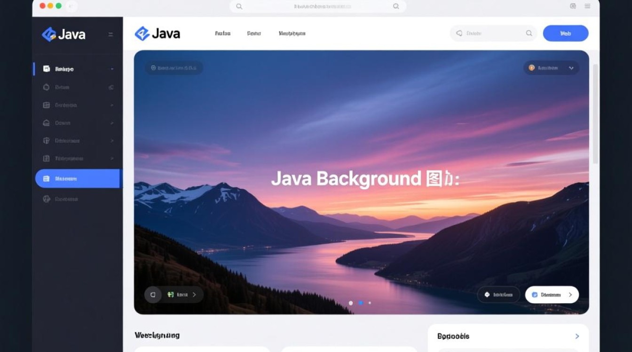Expand the first sidebar menu item

point(112,69)
